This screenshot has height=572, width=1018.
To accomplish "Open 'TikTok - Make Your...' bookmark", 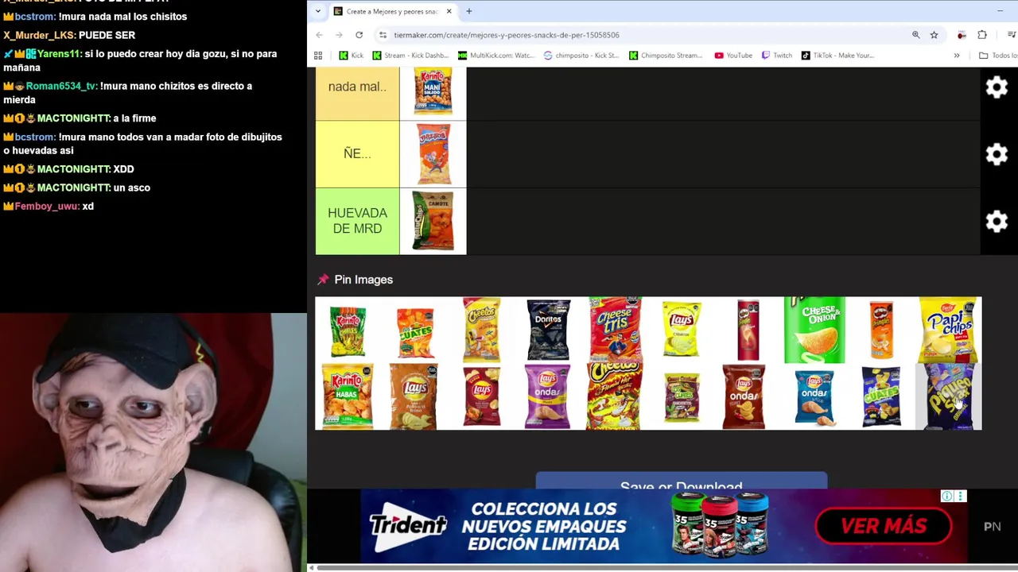I will pyautogui.click(x=837, y=56).
